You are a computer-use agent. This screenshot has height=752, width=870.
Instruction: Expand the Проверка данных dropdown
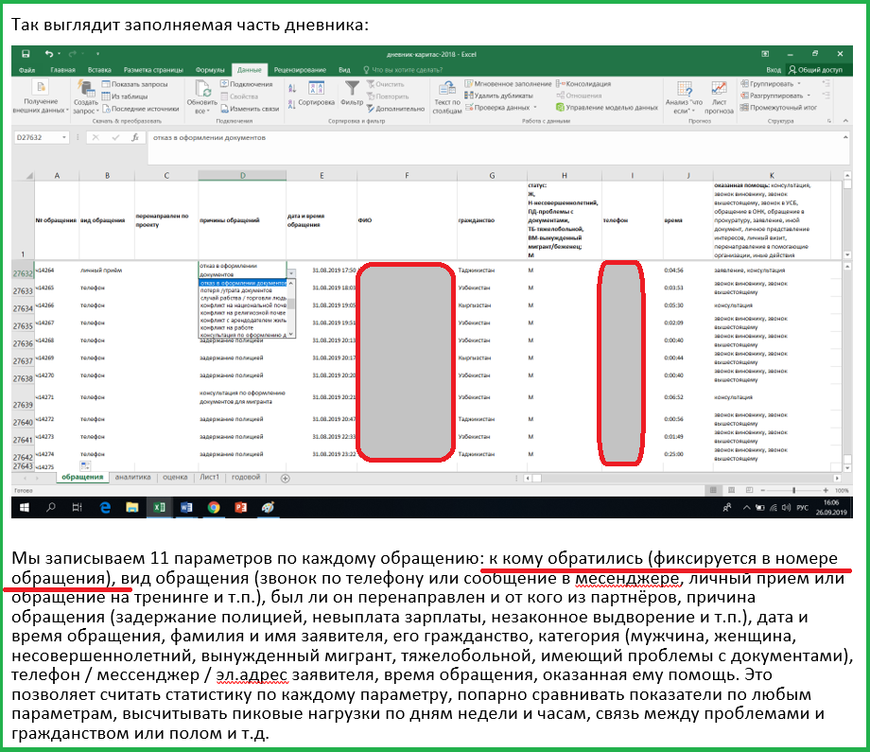point(535,108)
